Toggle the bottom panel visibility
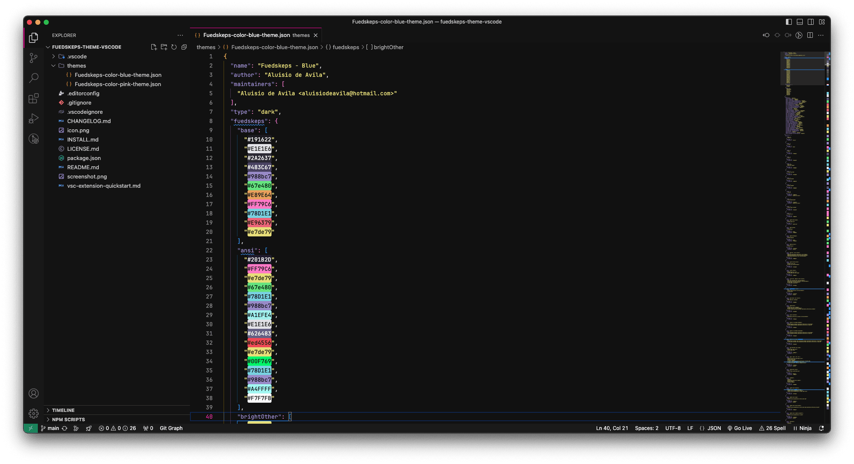This screenshot has height=464, width=854. (x=800, y=22)
